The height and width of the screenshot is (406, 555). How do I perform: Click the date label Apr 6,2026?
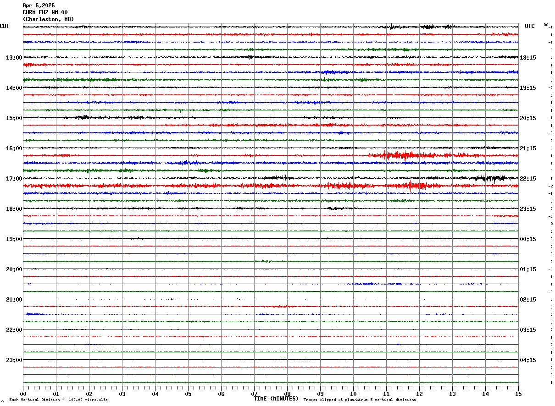pyautogui.click(x=39, y=5)
